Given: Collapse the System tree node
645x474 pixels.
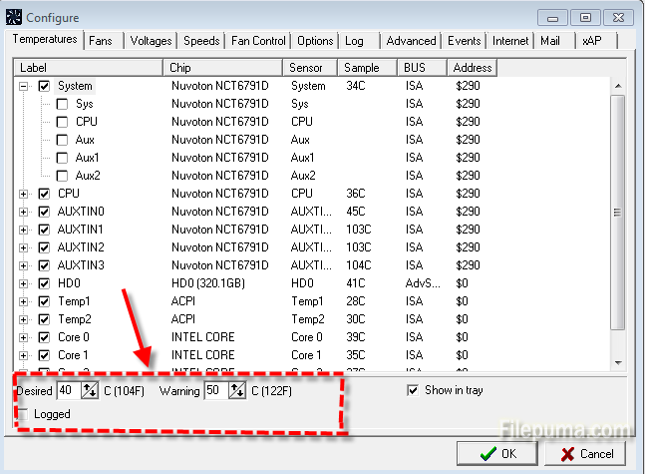Looking at the screenshot, I should pos(24,86).
